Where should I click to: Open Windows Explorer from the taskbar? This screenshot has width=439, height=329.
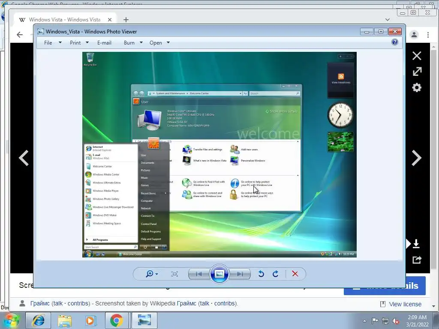click(x=65, y=320)
